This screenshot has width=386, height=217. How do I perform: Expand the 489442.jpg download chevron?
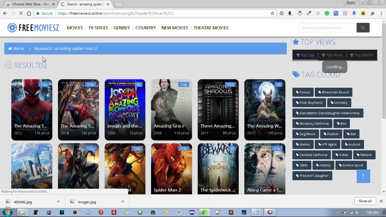pyautogui.click(x=59, y=201)
